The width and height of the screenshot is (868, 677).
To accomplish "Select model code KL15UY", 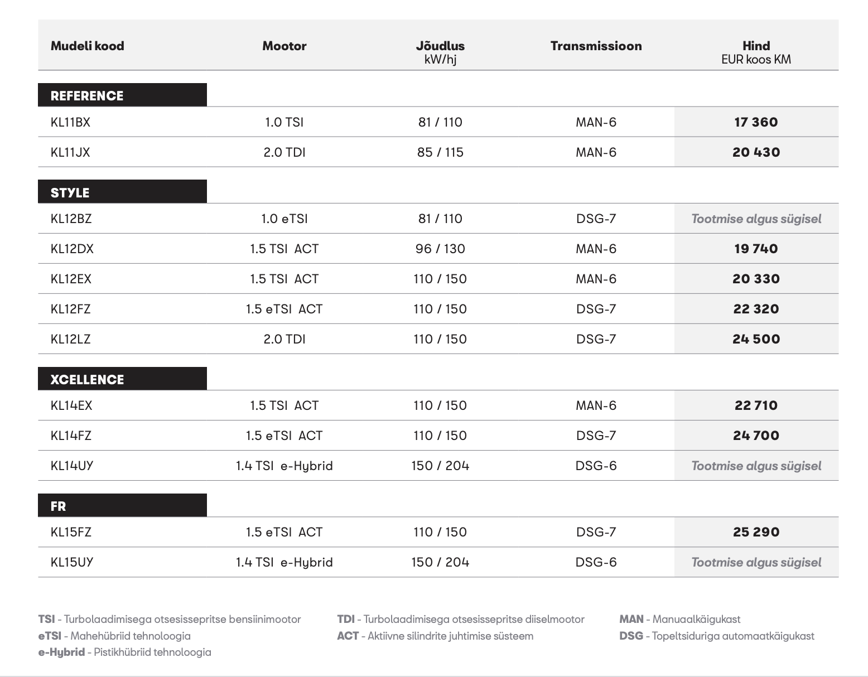I will click(x=72, y=562).
